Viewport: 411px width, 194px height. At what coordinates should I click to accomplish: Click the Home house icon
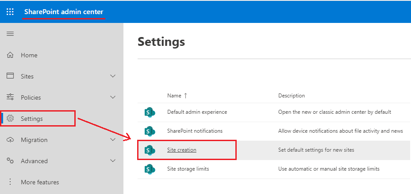(10, 55)
